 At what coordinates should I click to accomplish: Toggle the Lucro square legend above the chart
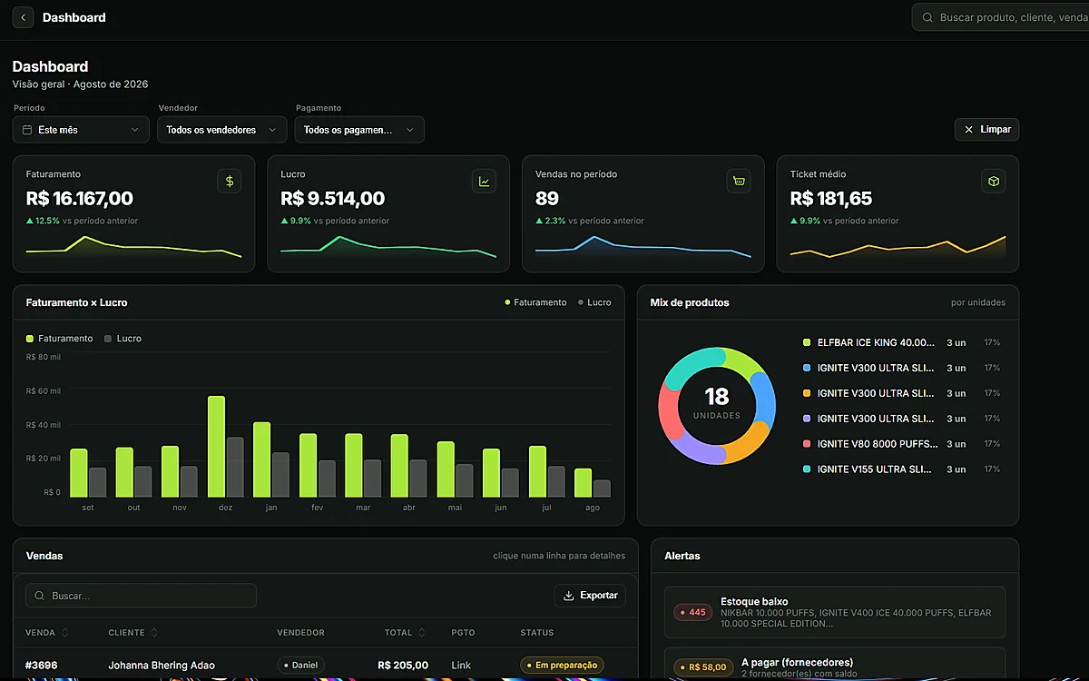[x=108, y=339]
